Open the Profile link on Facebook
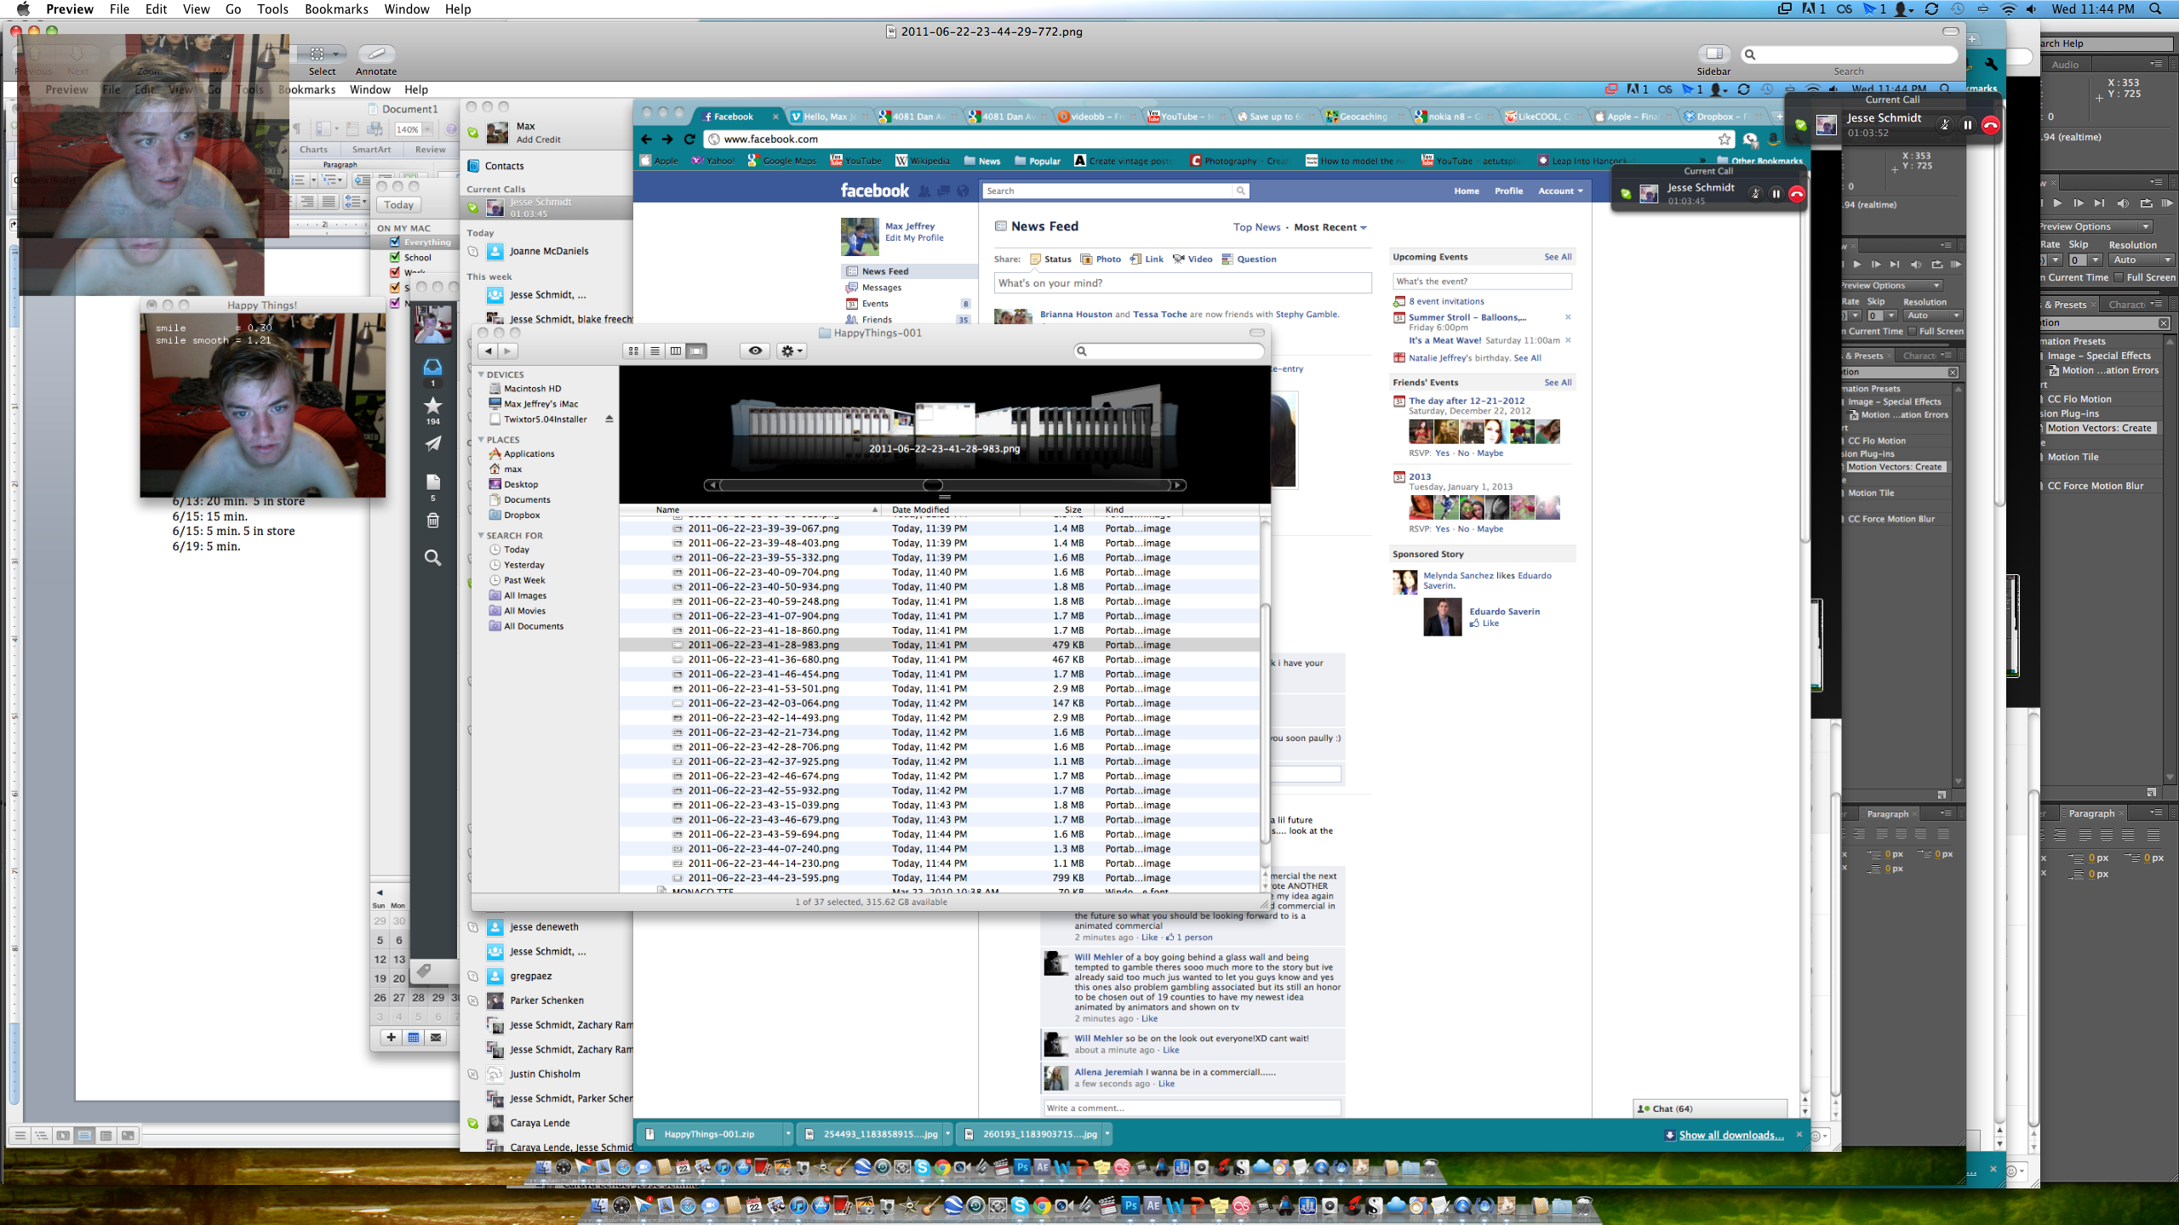The width and height of the screenshot is (2179, 1225). (x=1508, y=191)
